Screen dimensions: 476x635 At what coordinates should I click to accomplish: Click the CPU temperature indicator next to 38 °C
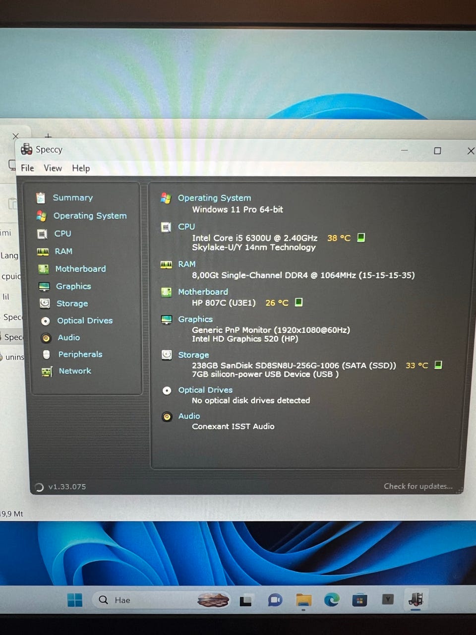361,238
